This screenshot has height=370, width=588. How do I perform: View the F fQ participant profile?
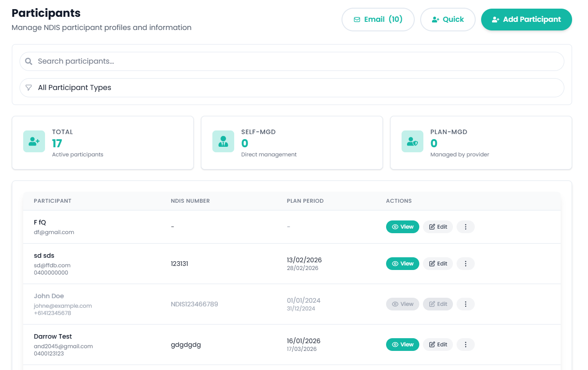402,227
